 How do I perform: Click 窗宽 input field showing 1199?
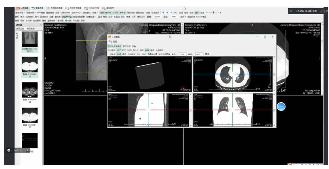click(158, 16)
